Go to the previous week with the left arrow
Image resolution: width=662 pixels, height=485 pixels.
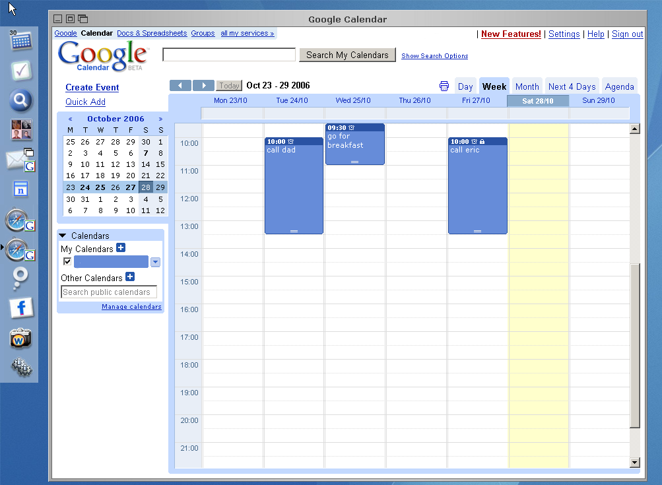[x=180, y=85]
